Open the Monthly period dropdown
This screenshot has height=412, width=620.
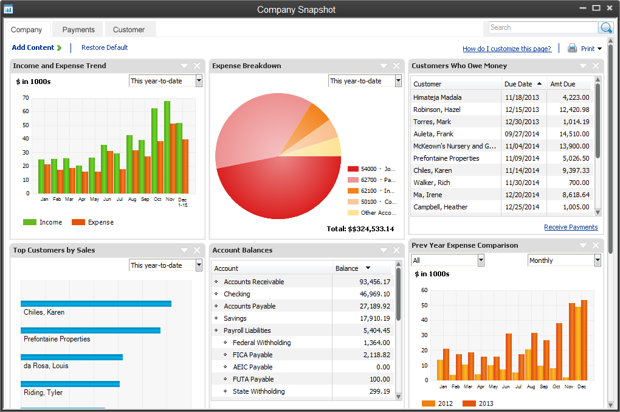[598, 260]
